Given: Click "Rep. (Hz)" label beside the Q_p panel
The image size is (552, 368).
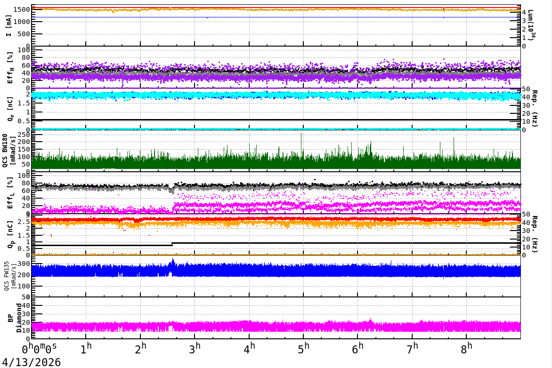Looking at the screenshot, I should point(535,234).
